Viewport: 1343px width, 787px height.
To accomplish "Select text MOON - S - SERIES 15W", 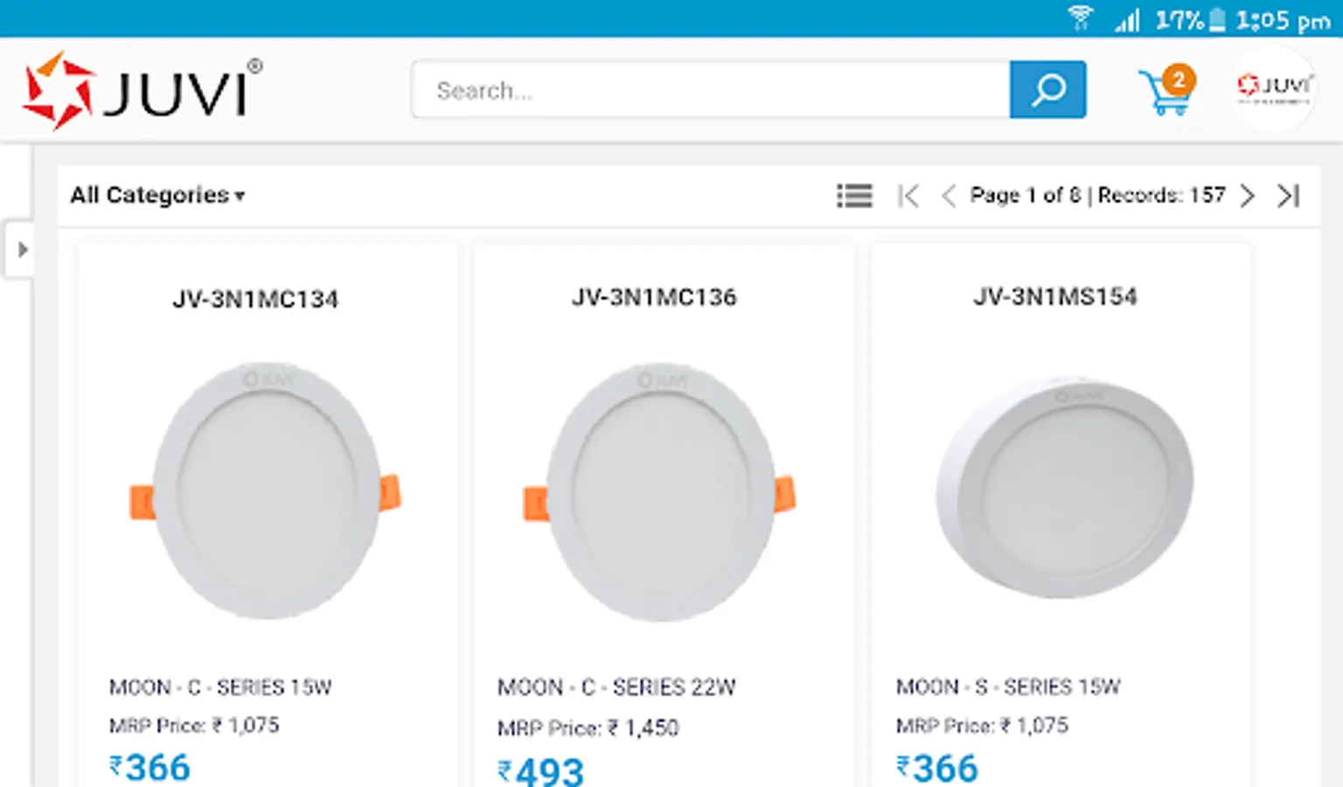I will [x=1008, y=686].
